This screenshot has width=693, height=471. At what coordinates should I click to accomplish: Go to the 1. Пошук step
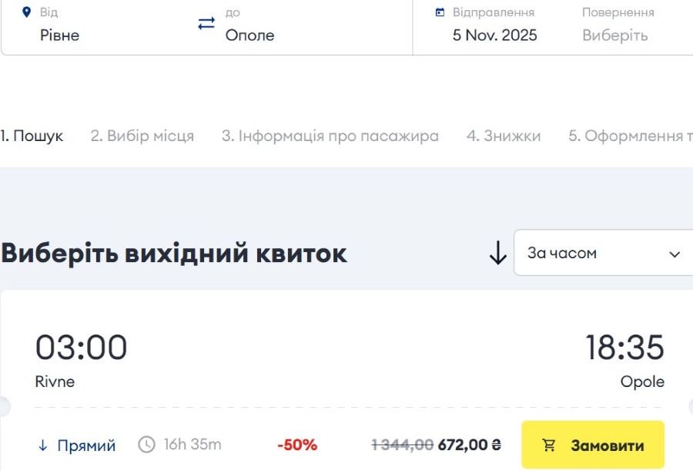pos(32,136)
